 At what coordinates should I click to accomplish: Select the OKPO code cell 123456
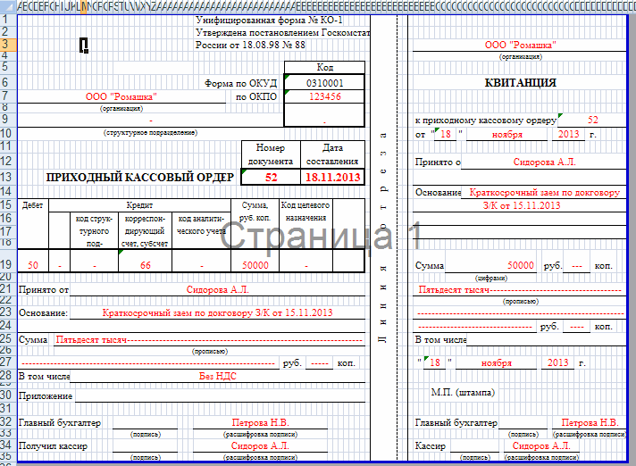pos(324,96)
